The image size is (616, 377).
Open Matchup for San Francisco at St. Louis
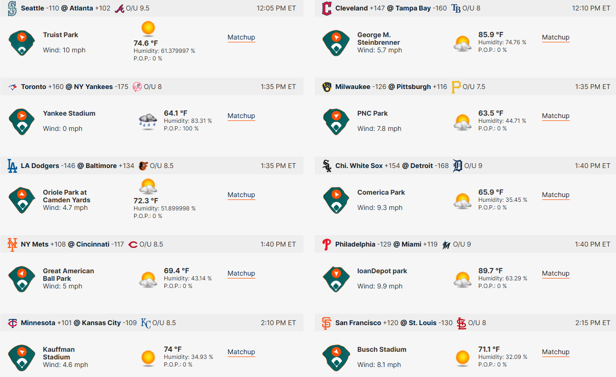tap(555, 352)
